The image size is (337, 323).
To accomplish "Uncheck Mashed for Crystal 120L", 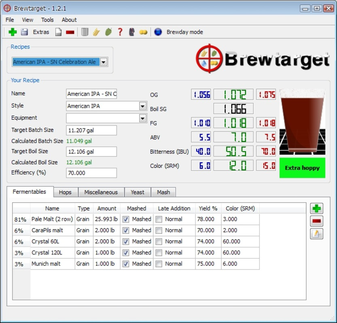I will pyautogui.click(x=126, y=253).
